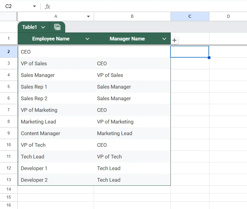247x209 pixels.
Task: Click the Manager Name header text
Action: coord(127,39)
